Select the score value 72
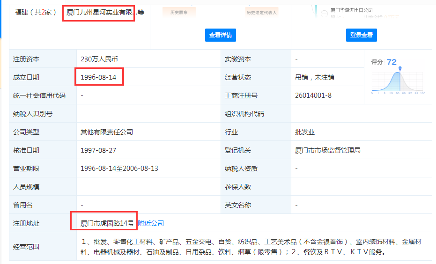The width and height of the screenshot is (436, 264). 392,62
